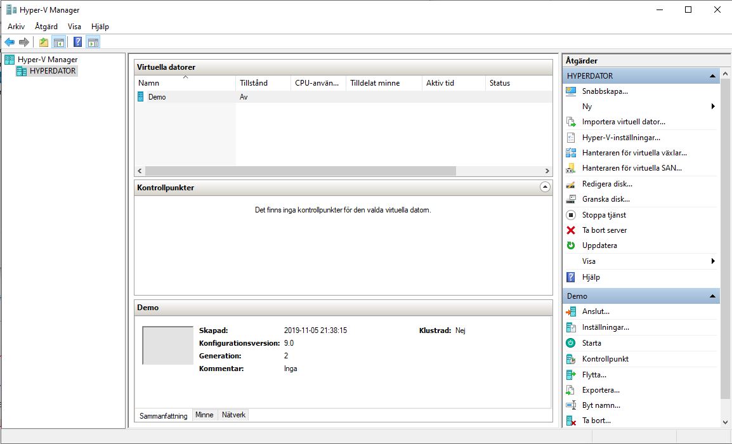This screenshot has width=732, height=444.
Task: Click the Redigera disk icon
Action: (570, 184)
